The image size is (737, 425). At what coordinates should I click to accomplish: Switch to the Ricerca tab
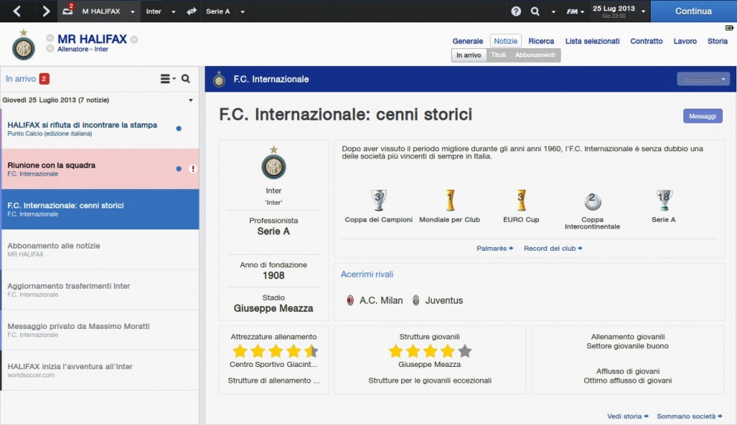[x=541, y=41]
